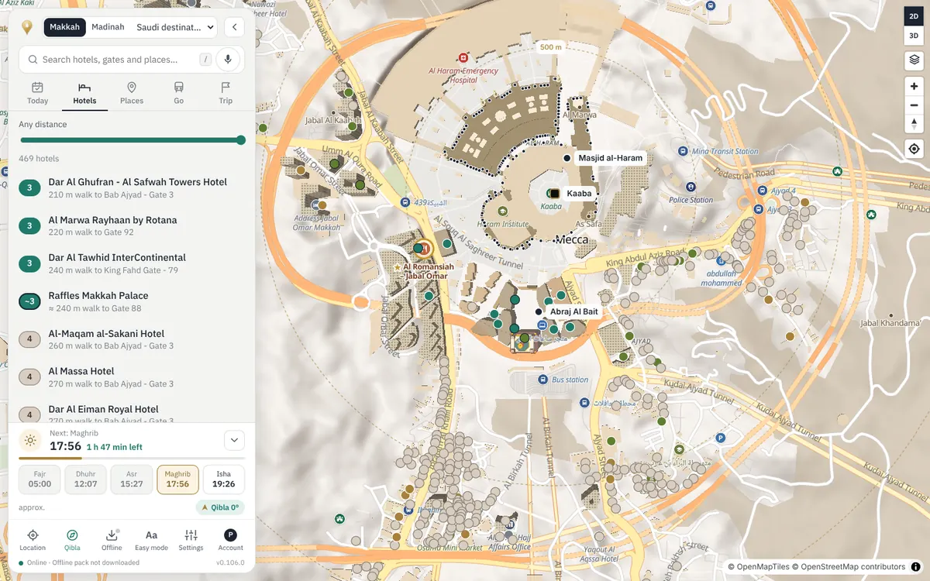Viewport: 930px width, 581px height.
Task: Click the Qibla 0° badge
Action: pyautogui.click(x=221, y=507)
